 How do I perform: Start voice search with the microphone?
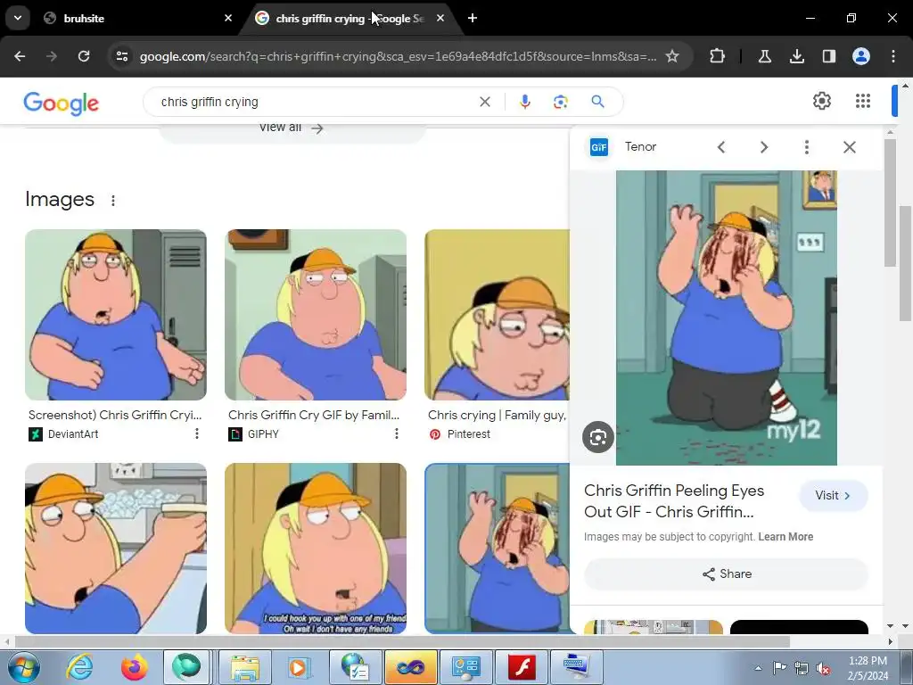pos(524,102)
